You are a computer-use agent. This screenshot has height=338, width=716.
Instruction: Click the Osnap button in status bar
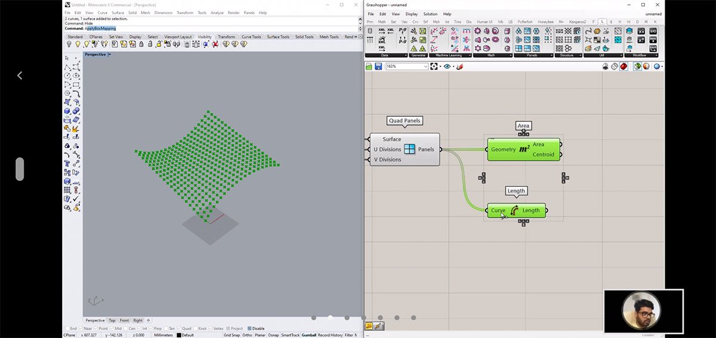(x=273, y=335)
